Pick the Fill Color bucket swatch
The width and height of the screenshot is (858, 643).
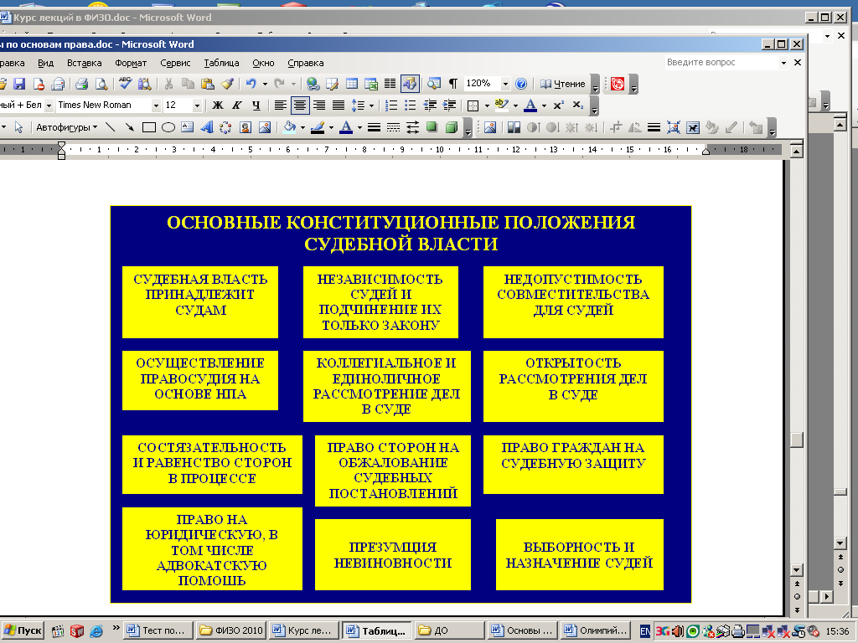289,127
